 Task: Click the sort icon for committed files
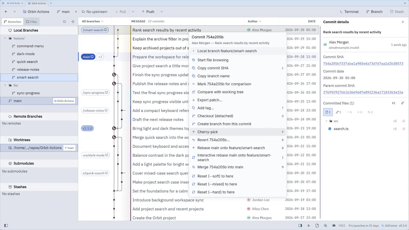point(403,103)
